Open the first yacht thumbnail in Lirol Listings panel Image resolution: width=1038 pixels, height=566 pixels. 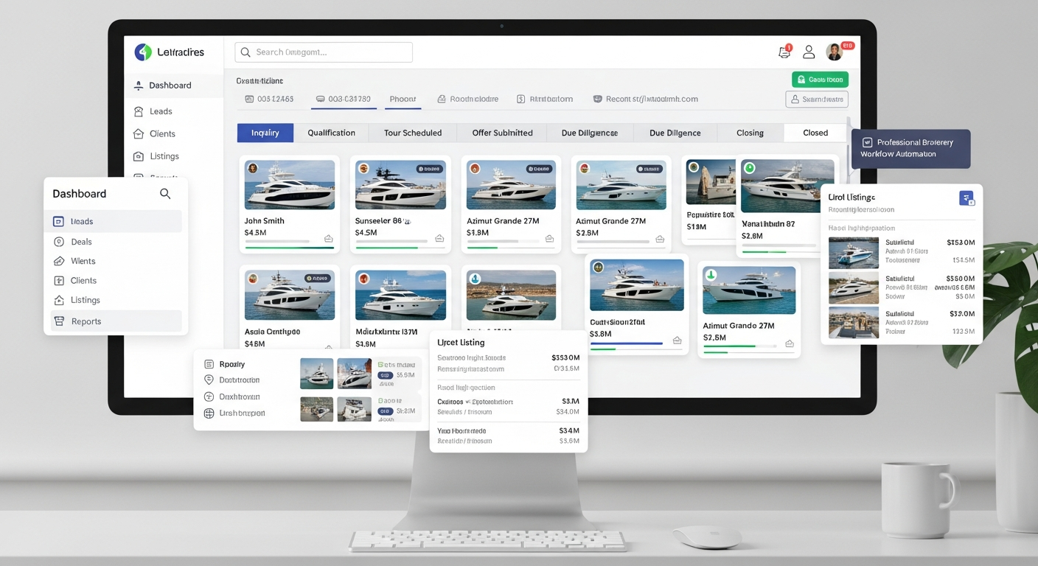[x=854, y=253]
